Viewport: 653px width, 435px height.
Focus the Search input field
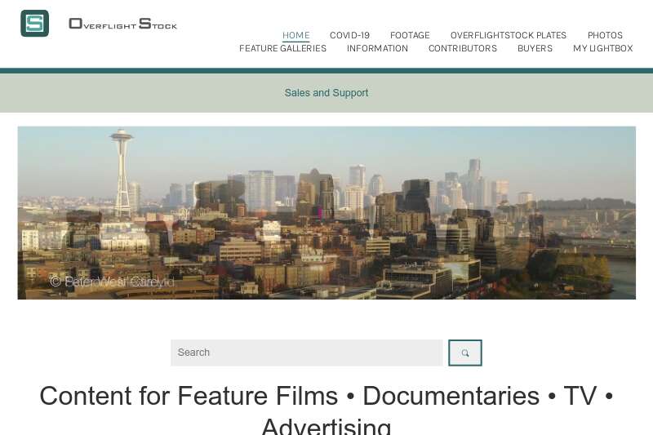pyautogui.click(x=307, y=353)
